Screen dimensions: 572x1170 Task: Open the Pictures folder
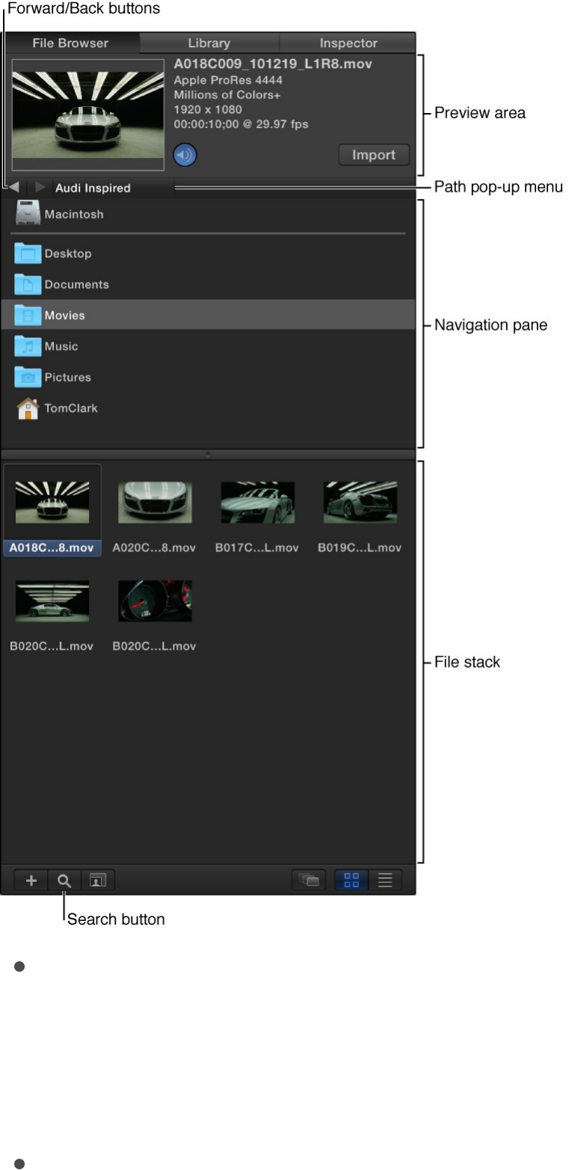tap(208, 377)
